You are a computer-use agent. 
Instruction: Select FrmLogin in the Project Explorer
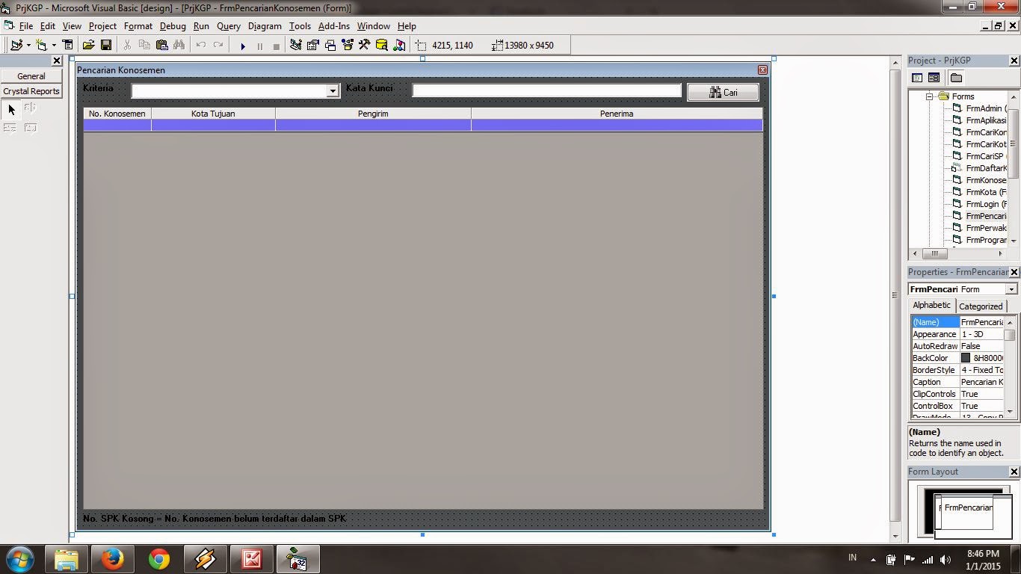click(x=984, y=204)
